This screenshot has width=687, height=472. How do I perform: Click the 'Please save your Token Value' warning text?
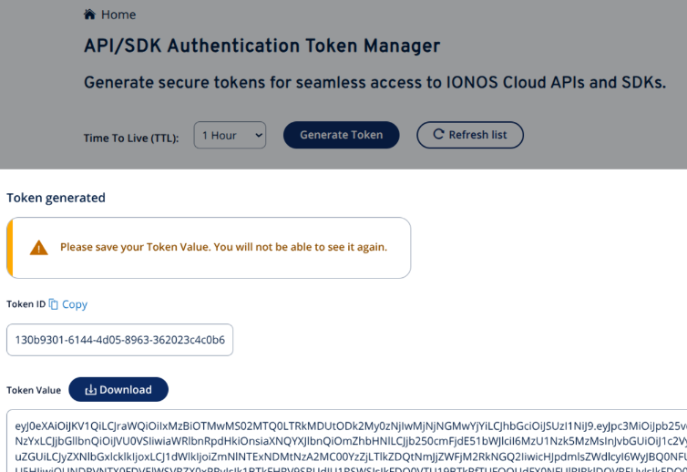point(223,247)
